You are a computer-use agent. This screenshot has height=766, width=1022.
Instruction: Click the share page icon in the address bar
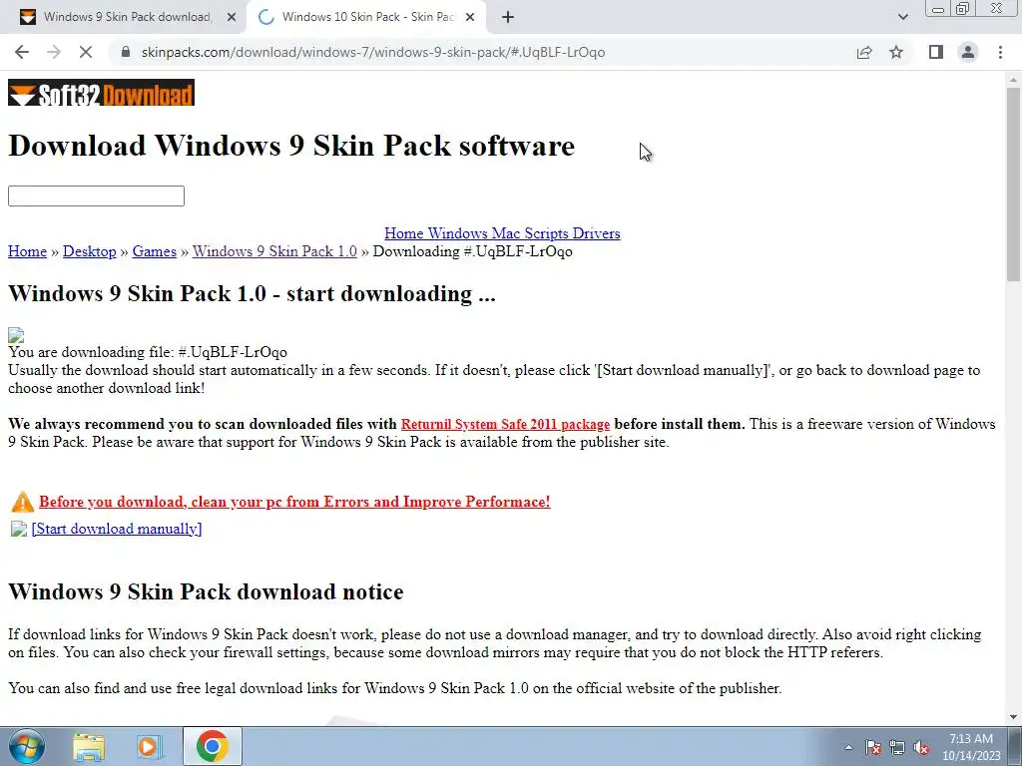pyautogui.click(x=864, y=52)
